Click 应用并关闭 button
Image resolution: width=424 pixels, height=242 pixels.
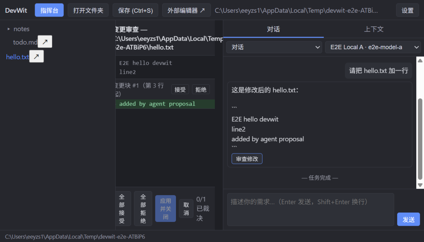[166, 208]
